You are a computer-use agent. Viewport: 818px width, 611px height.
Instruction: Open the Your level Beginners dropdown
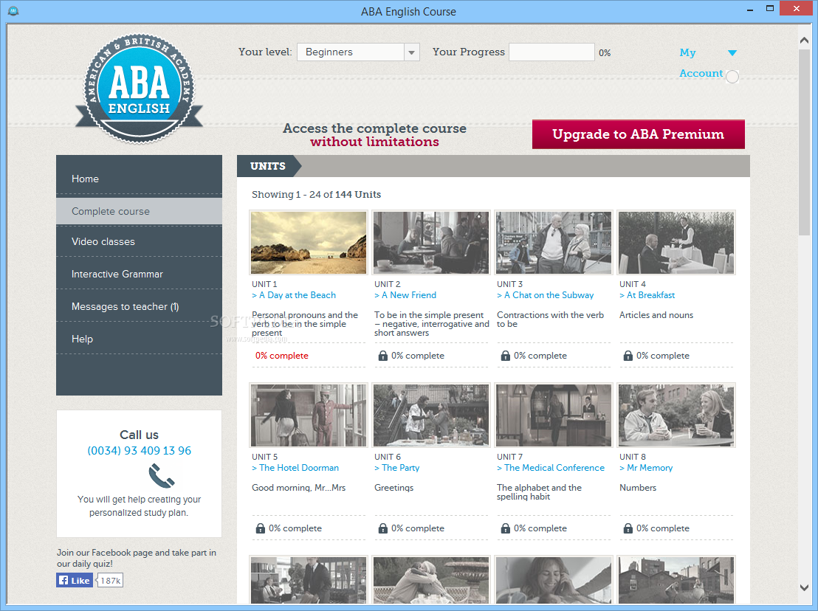[x=358, y=52]
